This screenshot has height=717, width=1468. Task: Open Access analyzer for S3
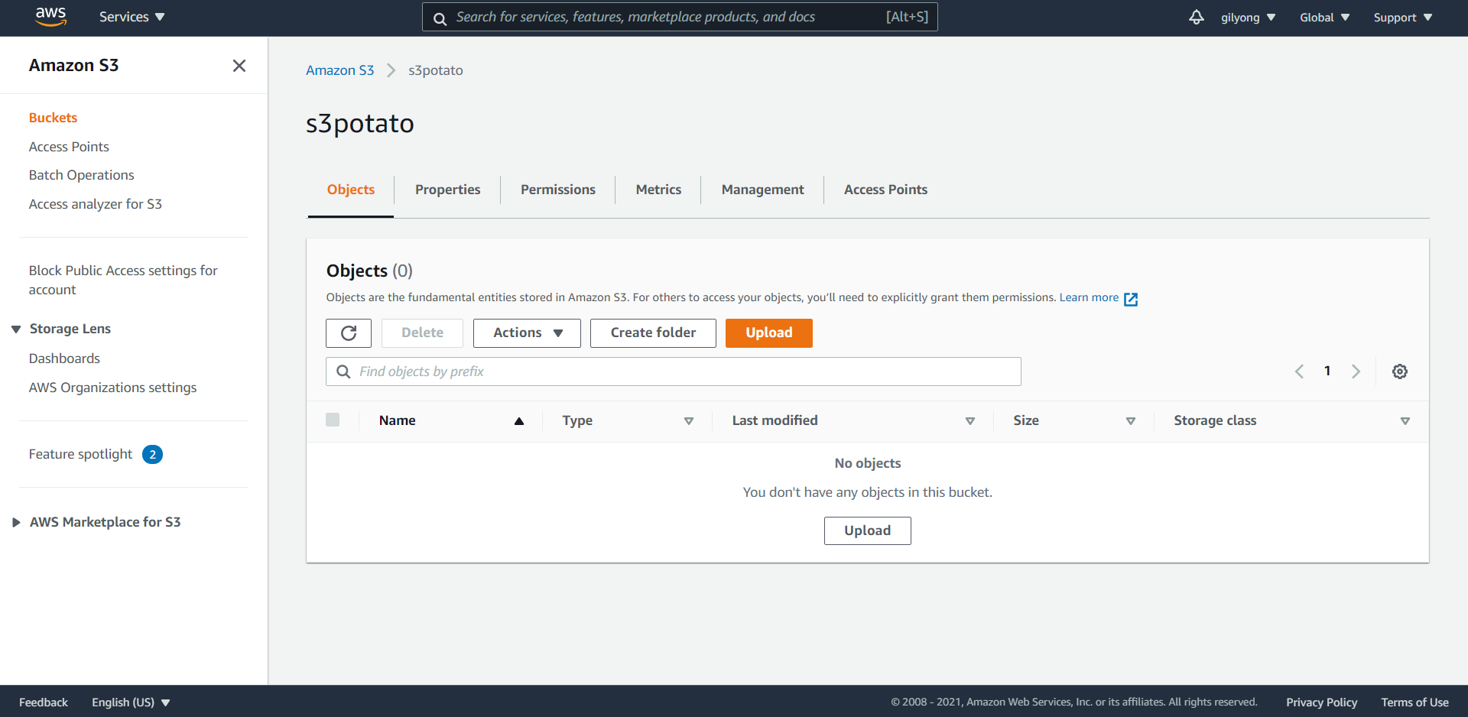[x=95, y=204]
